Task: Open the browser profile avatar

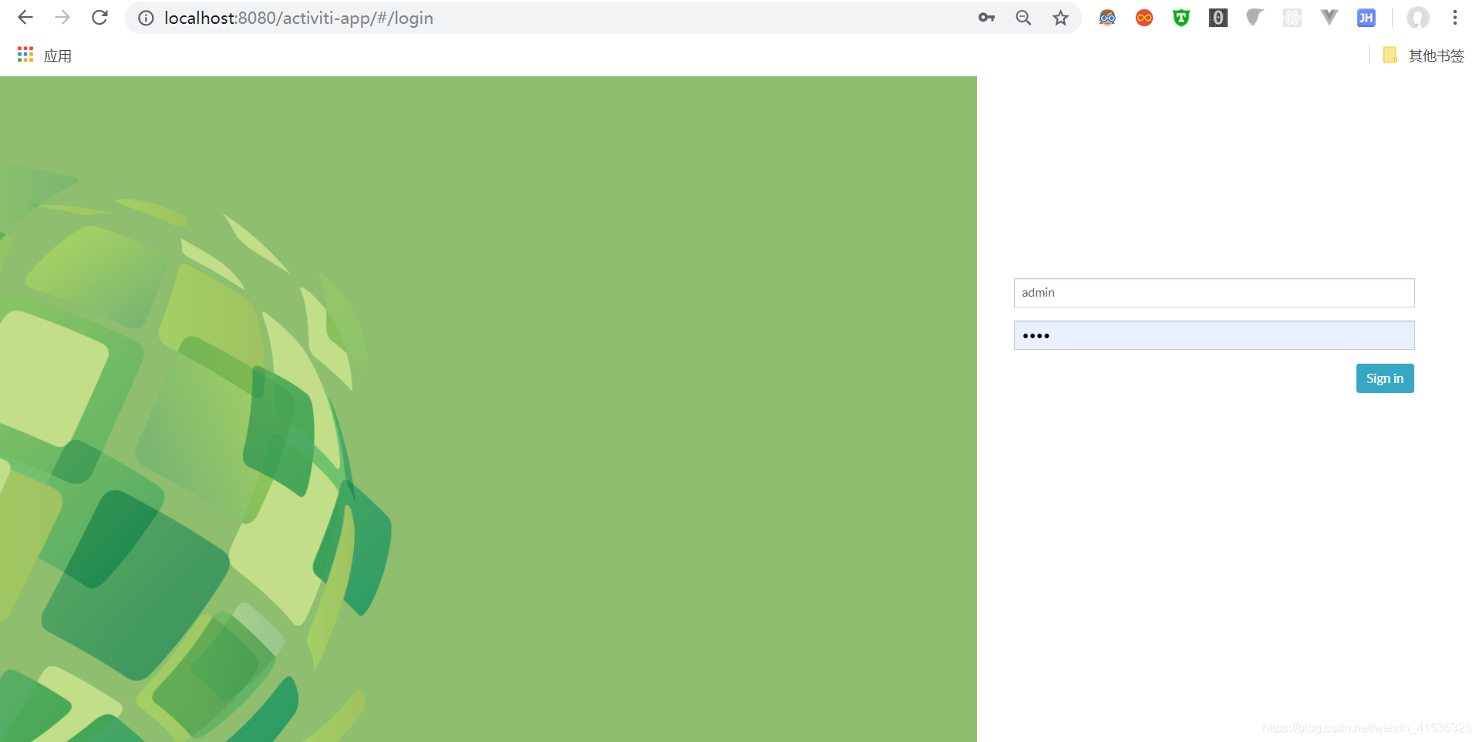Action: (1417, 18)
